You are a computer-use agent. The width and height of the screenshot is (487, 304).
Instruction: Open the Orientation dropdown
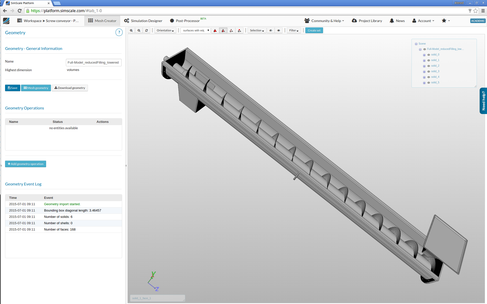165,30
